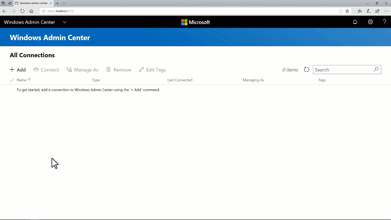Click inside the Search input field

[x=342, y=70]
